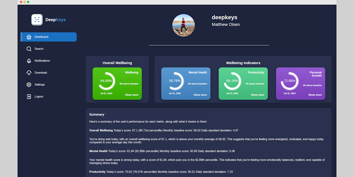
Task: Click the Jul 31, 2024 date on Personal Growth card
Action: (x=290, y=93)
